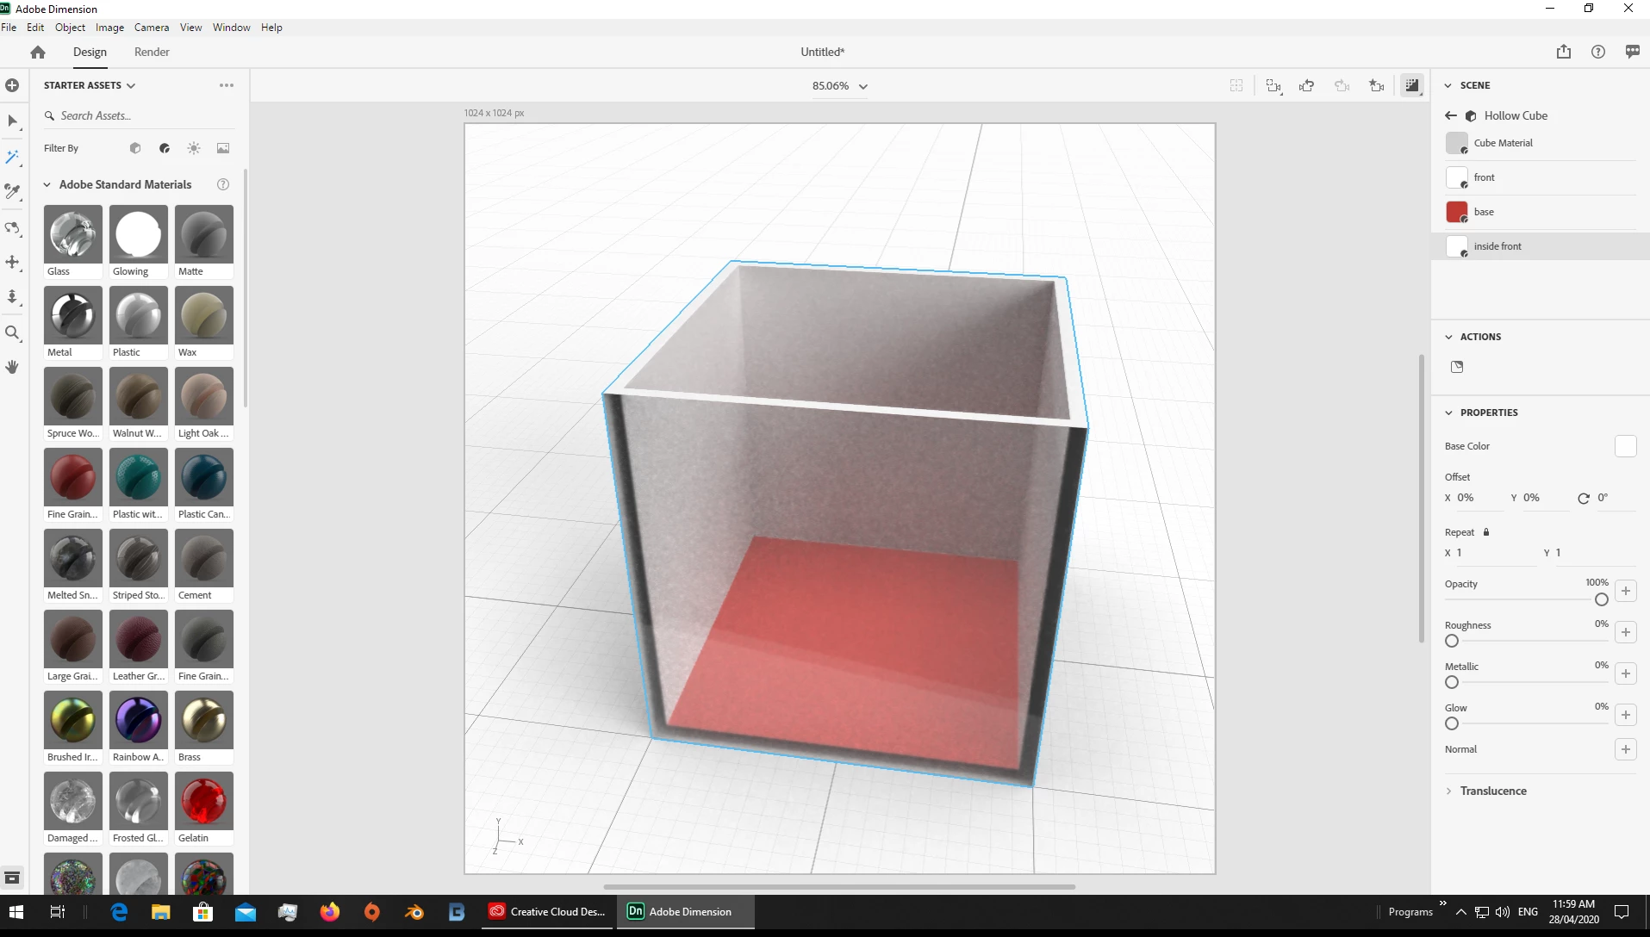Screen dimensions: 1650x937
Task: Open the Windows Start menu
Action: (x=16, y=912)
